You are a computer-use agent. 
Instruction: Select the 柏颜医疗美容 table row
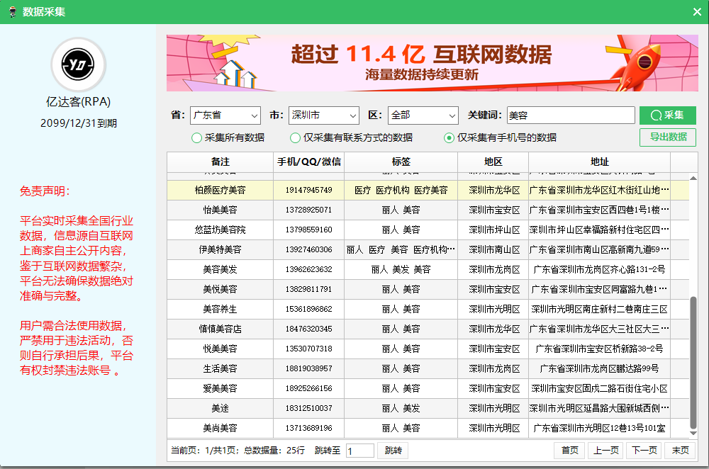(x=220, y=191)
